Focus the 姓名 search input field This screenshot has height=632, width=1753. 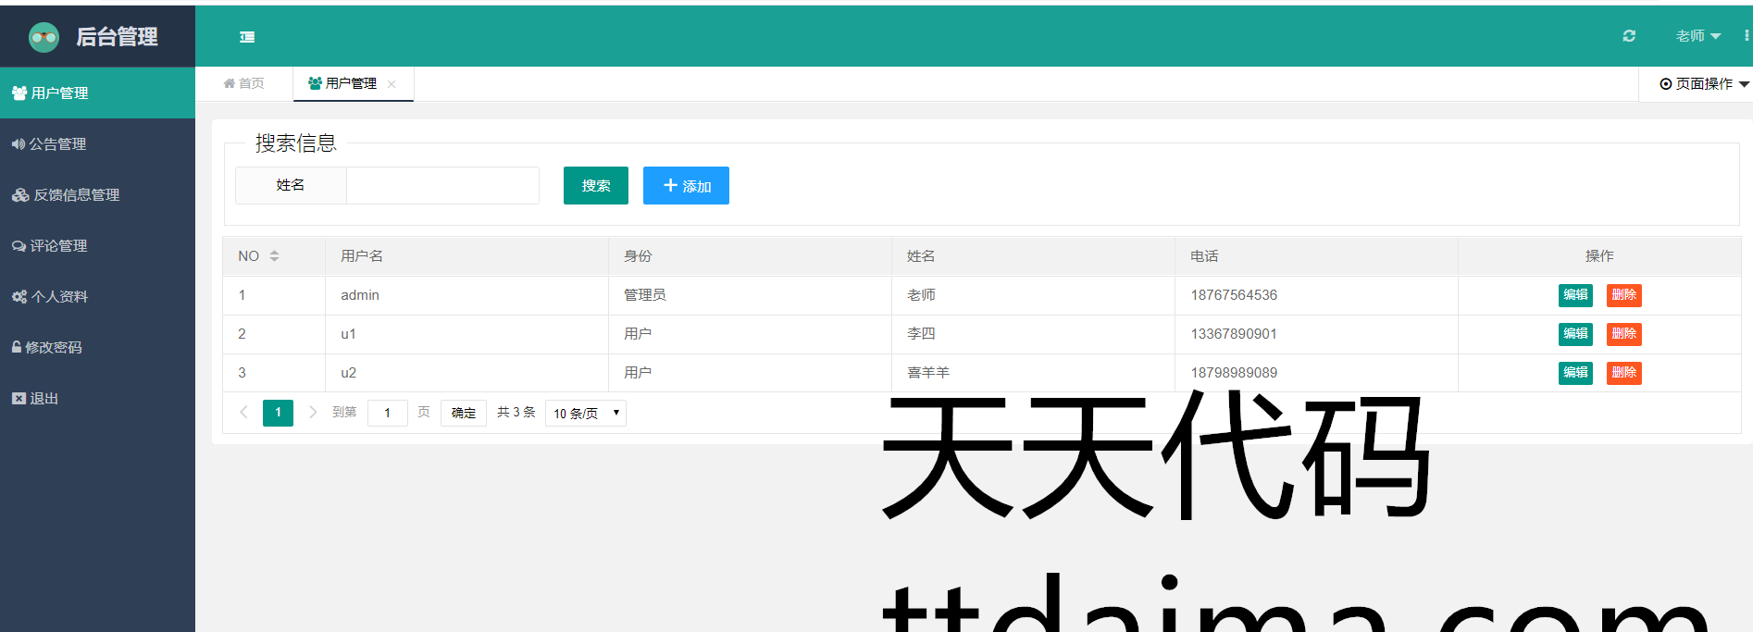point(442,186)
